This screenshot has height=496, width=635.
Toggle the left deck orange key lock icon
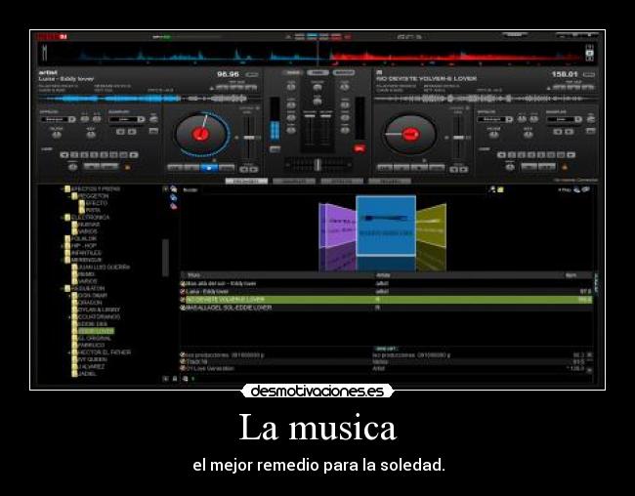pos(128,167)
